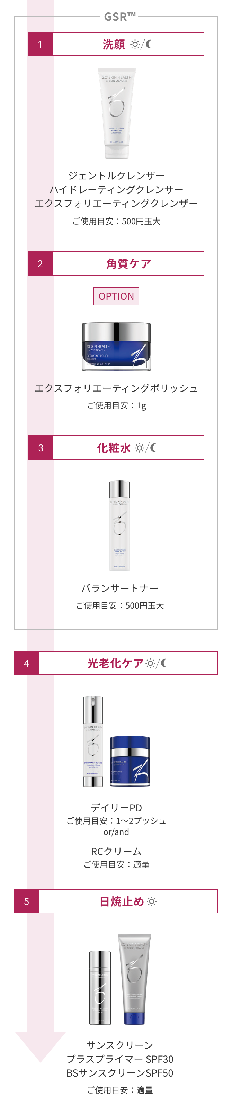Select the step 2 角質ケア header
232x1114 pixels.
click(116, 263)
